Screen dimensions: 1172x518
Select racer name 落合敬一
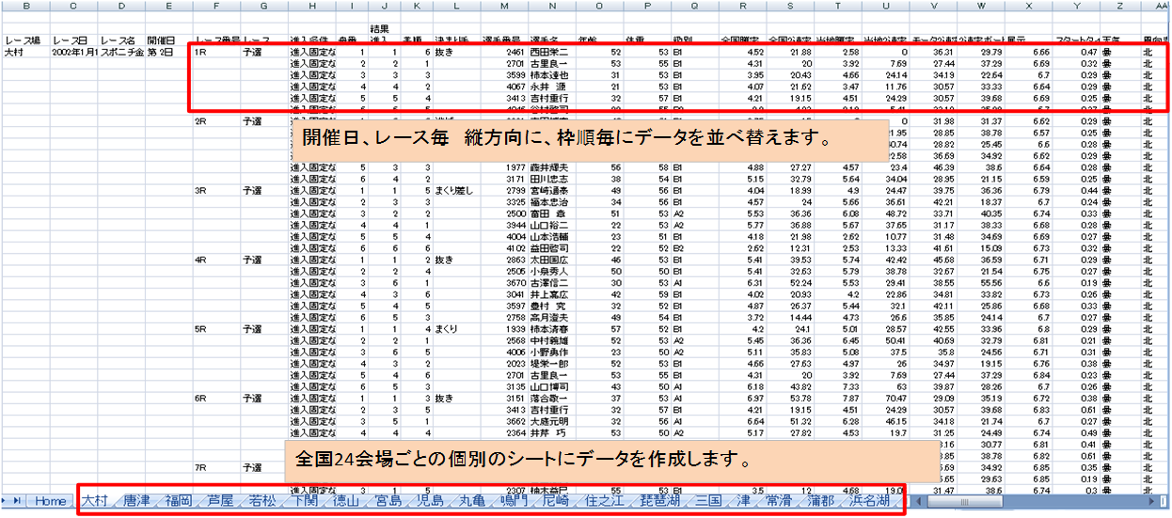point(550,398)
